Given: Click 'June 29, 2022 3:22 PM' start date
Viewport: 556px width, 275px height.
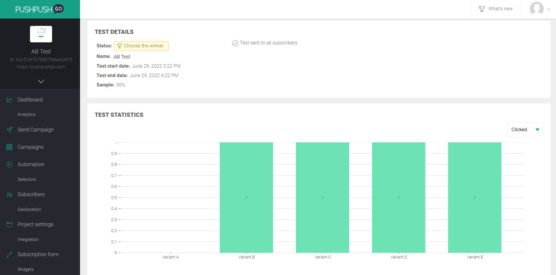Looking at the screenshot, I should point(156,66).
